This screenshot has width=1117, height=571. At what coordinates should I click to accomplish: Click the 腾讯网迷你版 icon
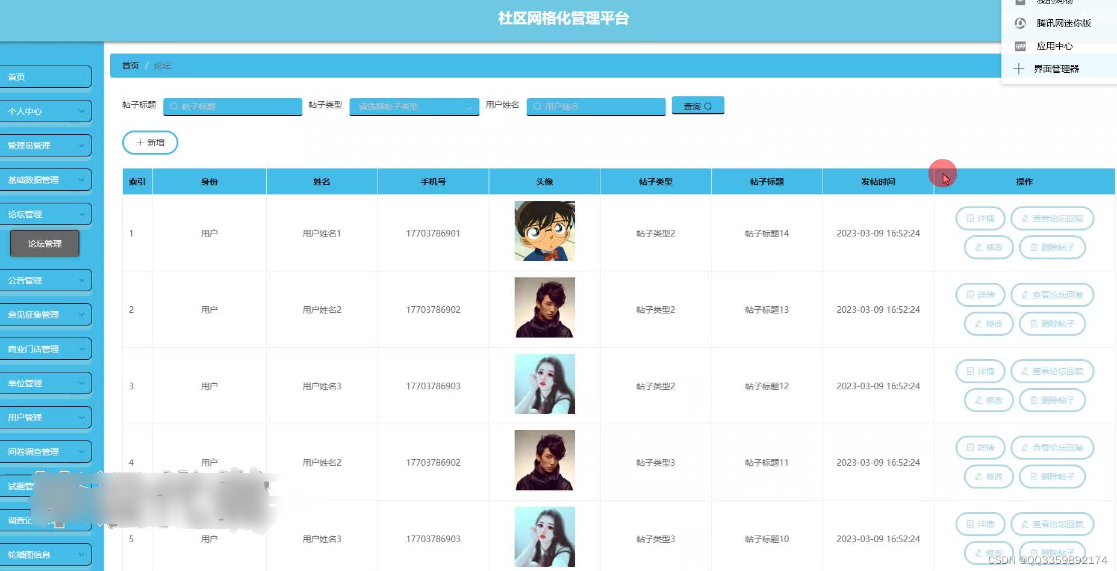pos(1020,23)
